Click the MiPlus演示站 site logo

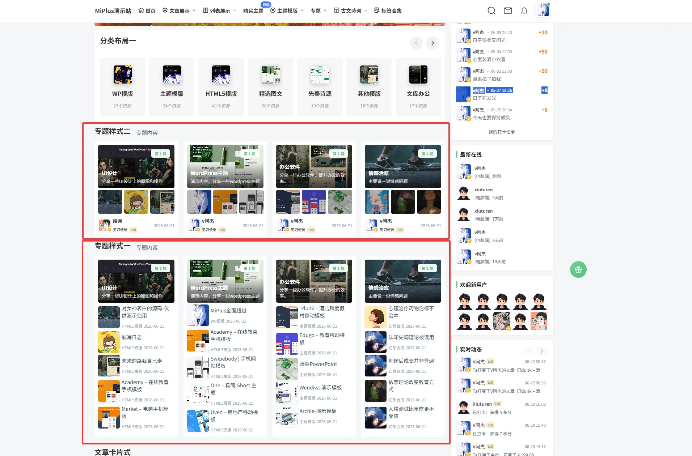click(x=113, y=11)
